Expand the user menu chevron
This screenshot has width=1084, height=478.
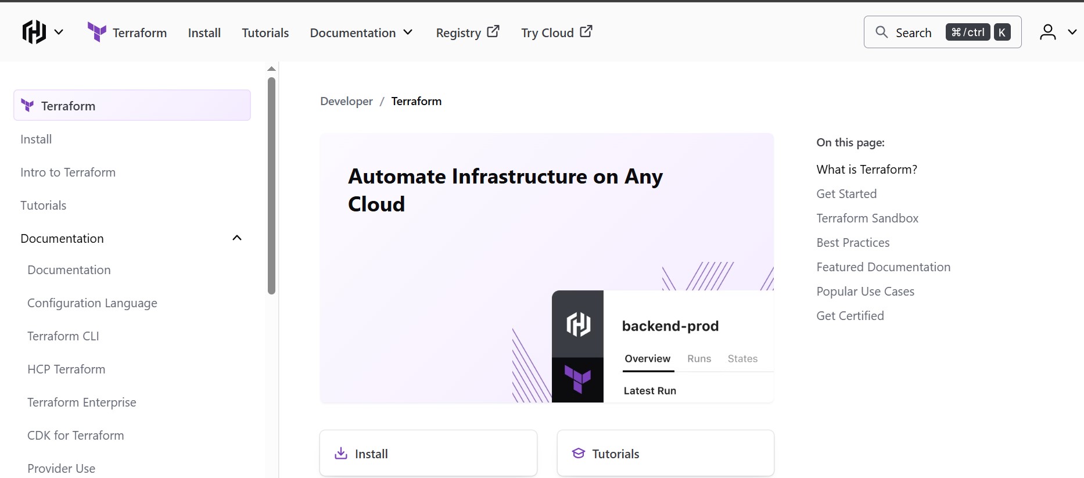[1072, 32]
